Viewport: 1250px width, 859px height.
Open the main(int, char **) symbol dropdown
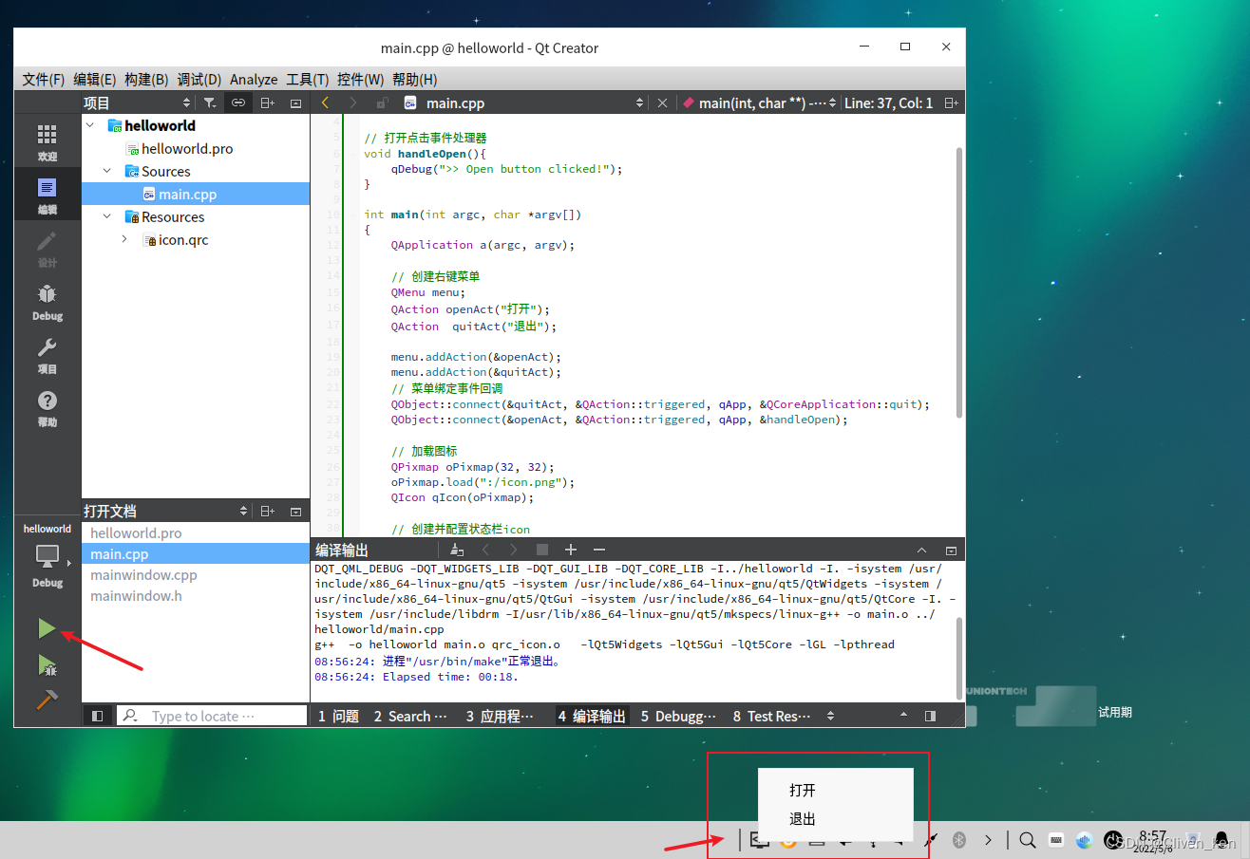pyautogui.click(x=760, y=103)
